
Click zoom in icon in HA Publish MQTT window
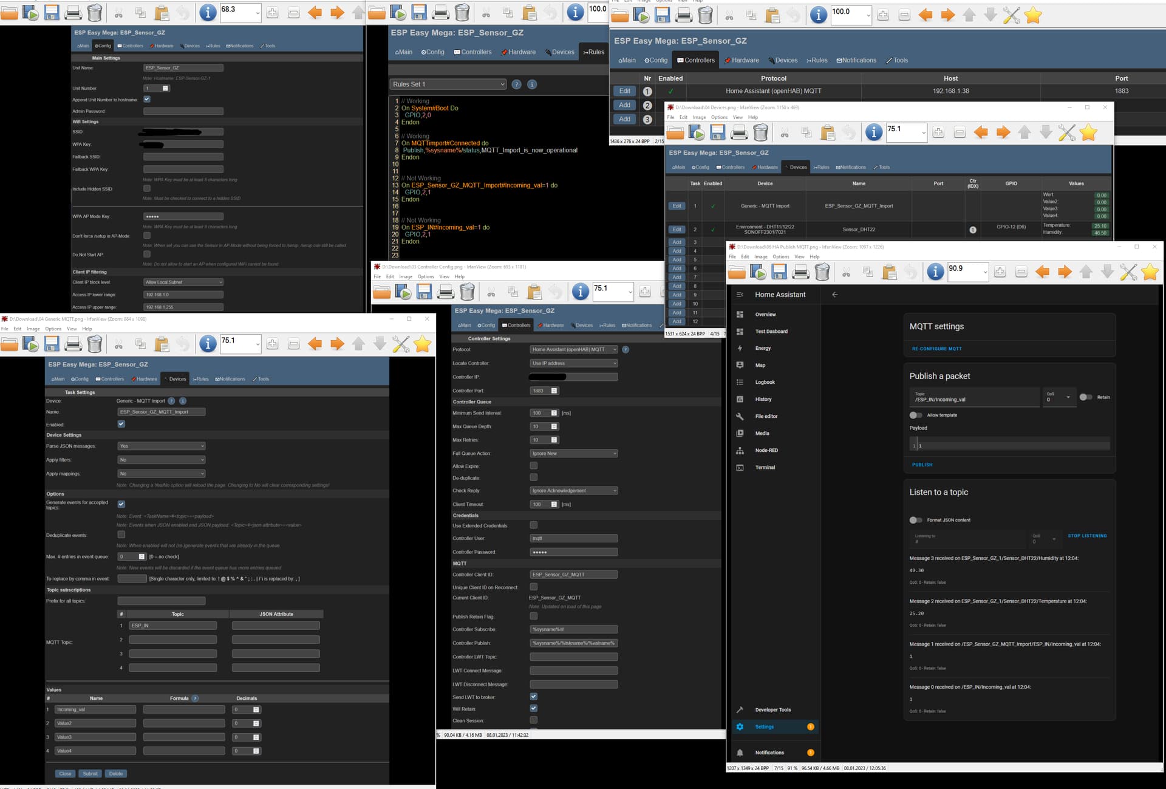tap(1000, 273)
